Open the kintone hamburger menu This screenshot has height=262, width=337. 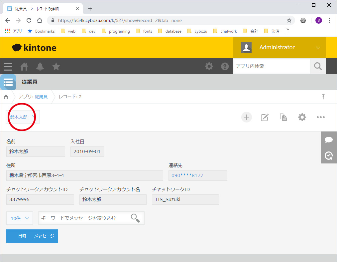tap(8, 67)
